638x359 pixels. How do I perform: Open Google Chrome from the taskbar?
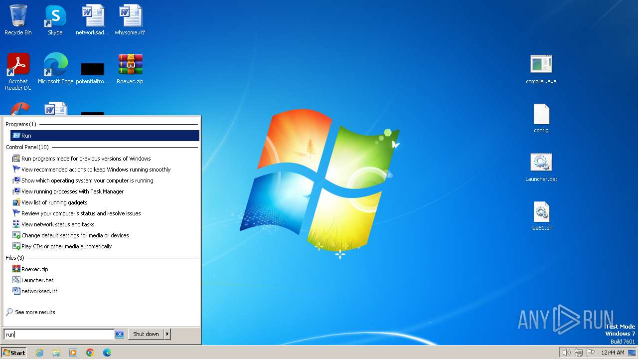90,353
